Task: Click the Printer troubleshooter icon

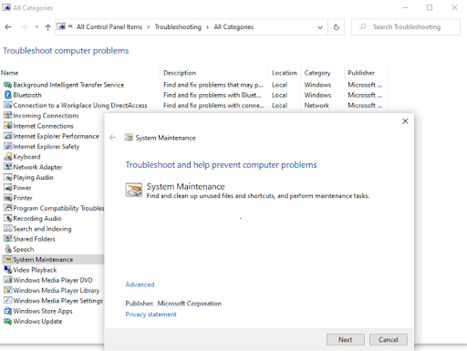Action: tap(7, 198)
